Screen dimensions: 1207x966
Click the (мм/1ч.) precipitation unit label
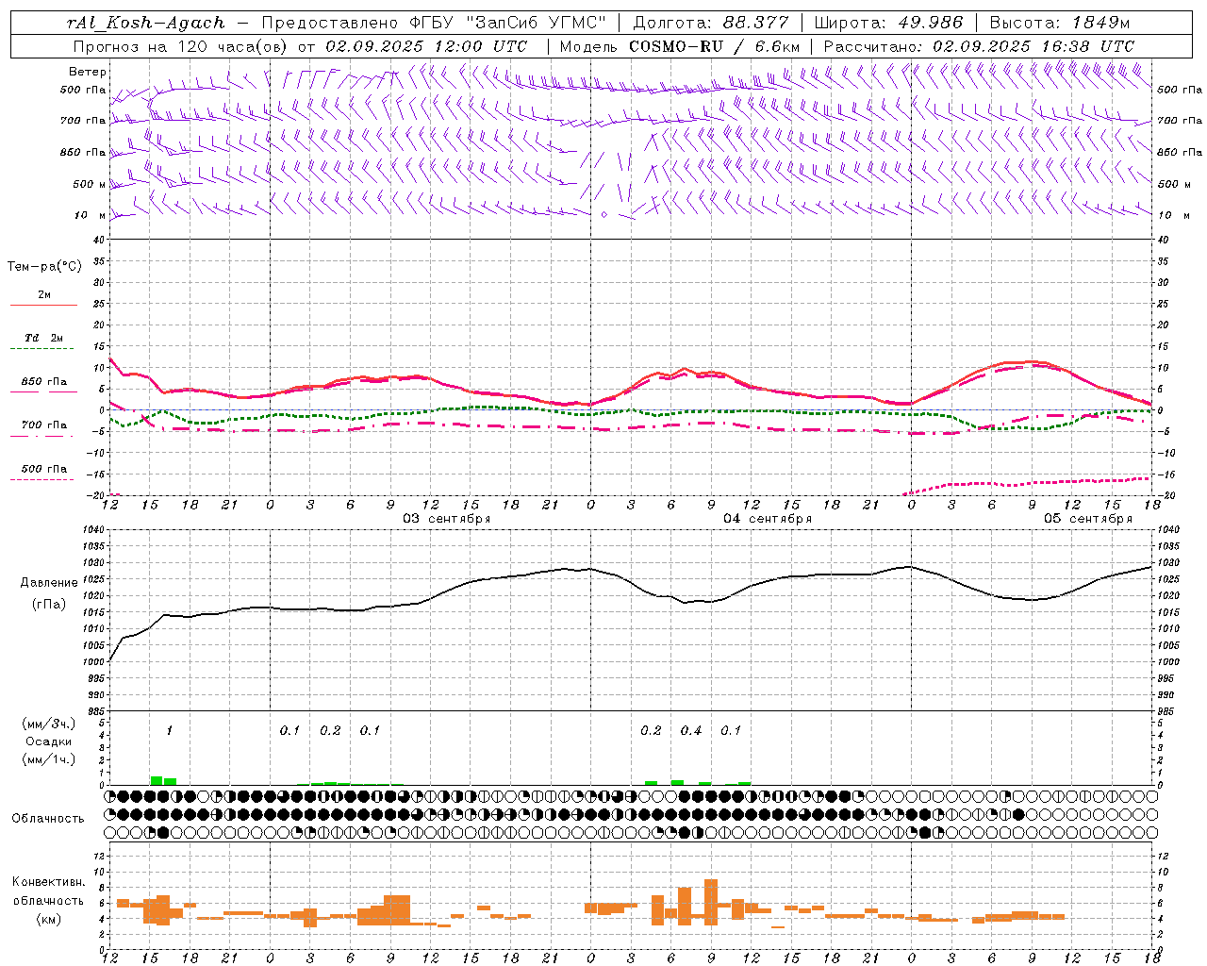[49, 759]
